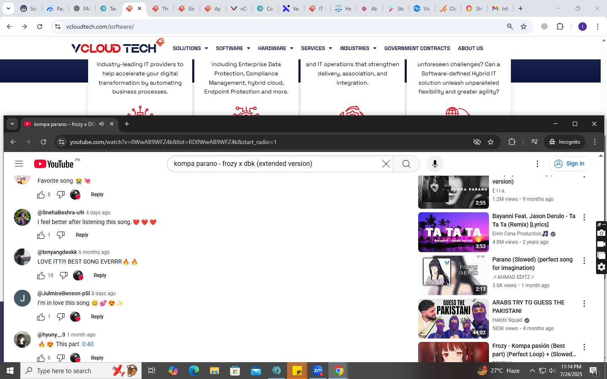Reply to the @tonyangdeokk comment
The height and width of the screenshot is (379, 607).
[x=100, y=275]
